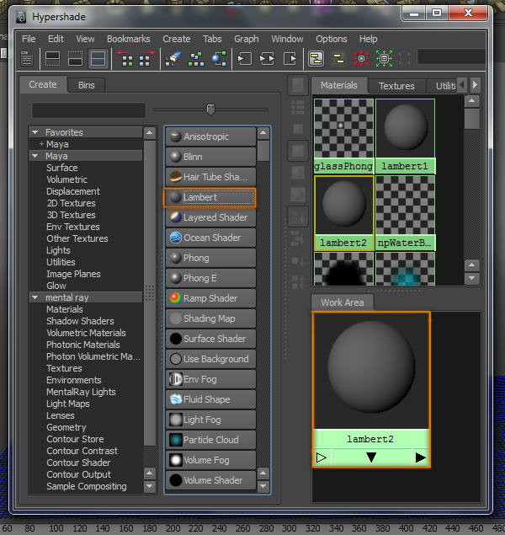Show top and bottom tabs layout button
This screenshot has width=505, height=535.
pyautogui.click(x=98, y=59)
